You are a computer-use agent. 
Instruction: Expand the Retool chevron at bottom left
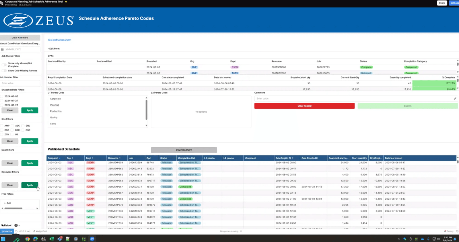click(x=20, y=225)
